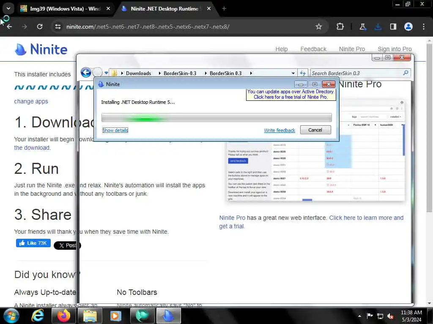The image size is (433, 324).
Task: Open network tray icon
Action: (x=380, y=316)
